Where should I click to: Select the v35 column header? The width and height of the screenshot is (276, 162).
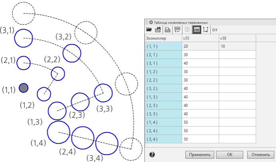coord(200,39)
